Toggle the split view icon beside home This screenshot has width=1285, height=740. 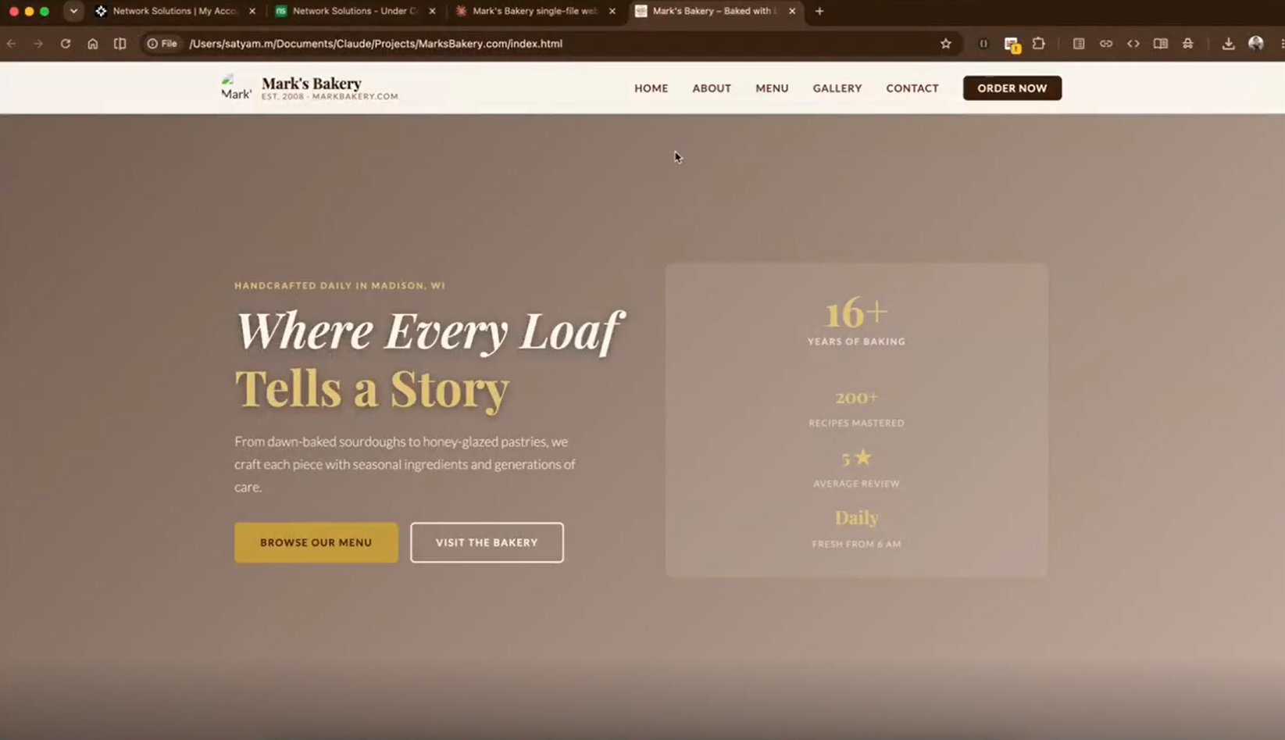coord(120,44)
